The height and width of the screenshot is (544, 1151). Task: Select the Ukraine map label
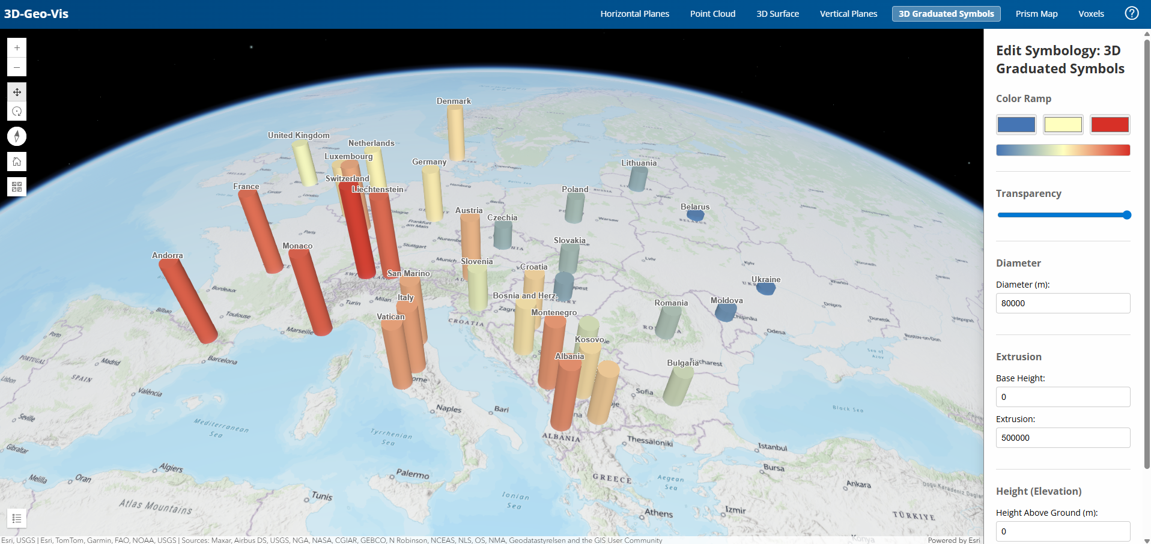tap(766, 279)
